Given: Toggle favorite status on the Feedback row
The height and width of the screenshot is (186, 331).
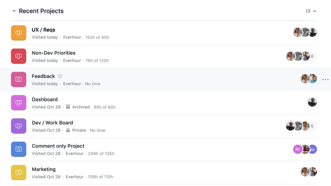Looking at the screenshot, I should coord(60,76).
